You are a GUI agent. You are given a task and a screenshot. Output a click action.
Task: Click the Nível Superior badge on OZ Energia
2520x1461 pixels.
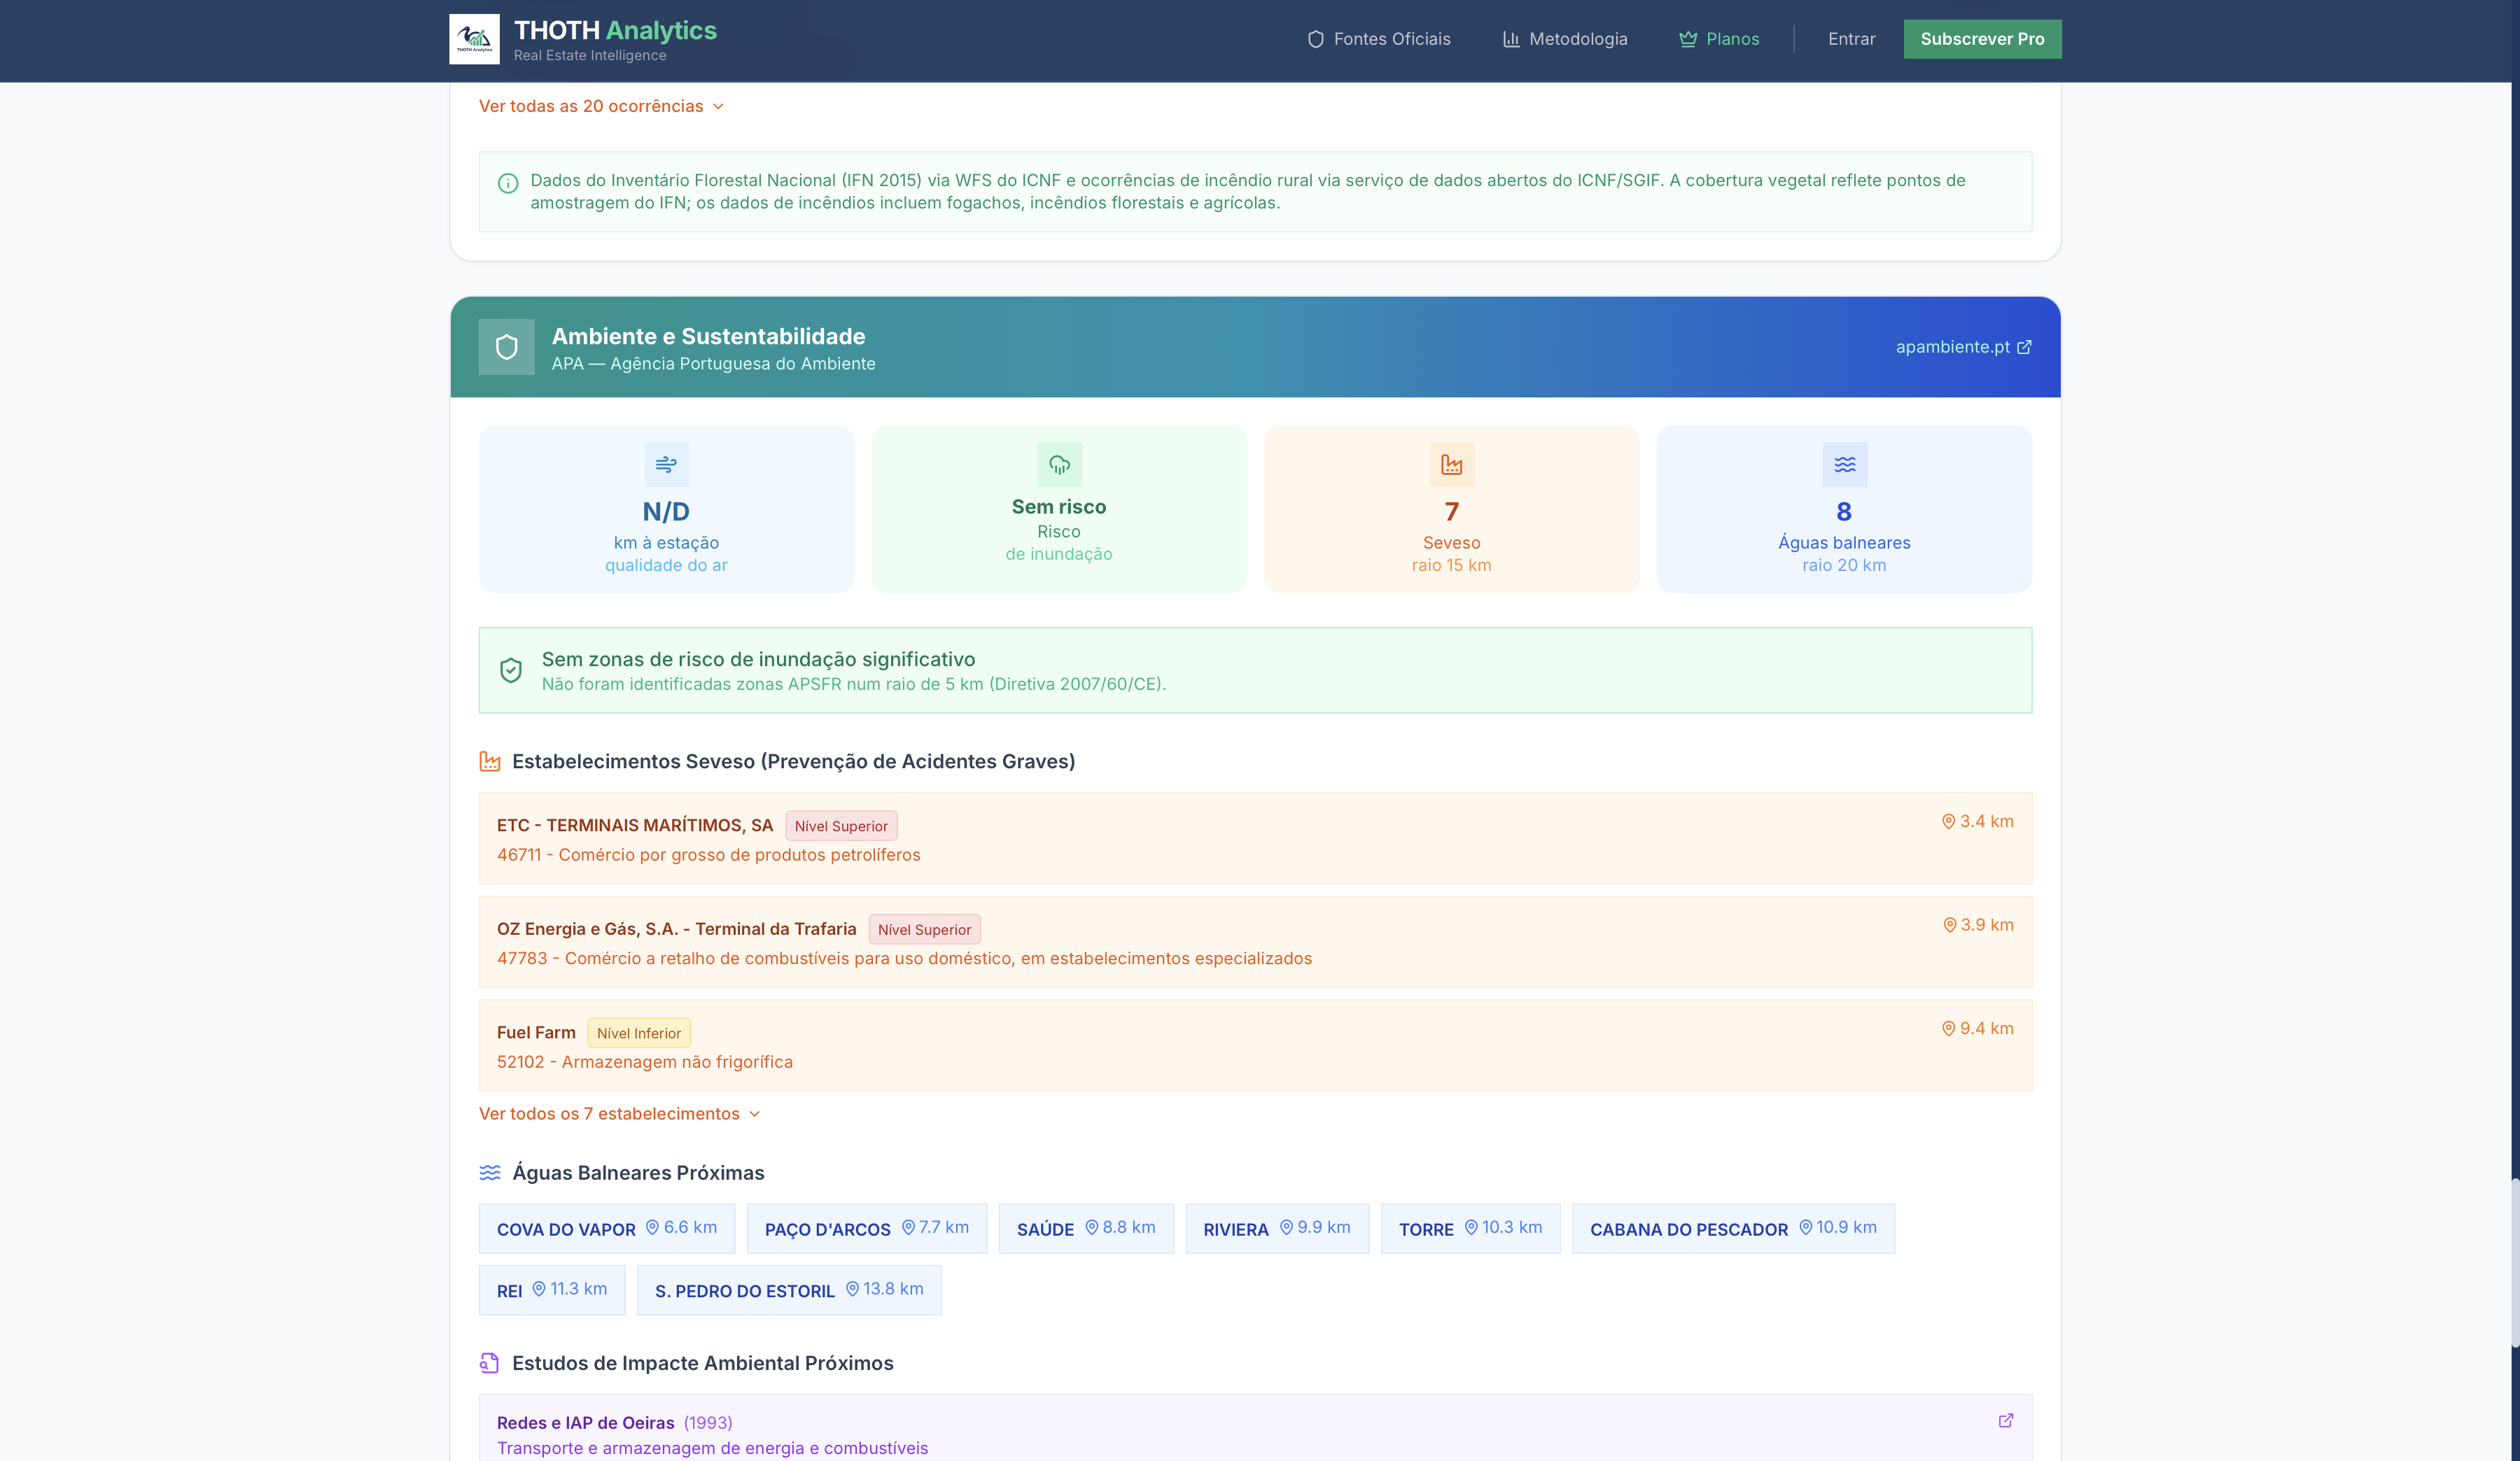(924, 929)
